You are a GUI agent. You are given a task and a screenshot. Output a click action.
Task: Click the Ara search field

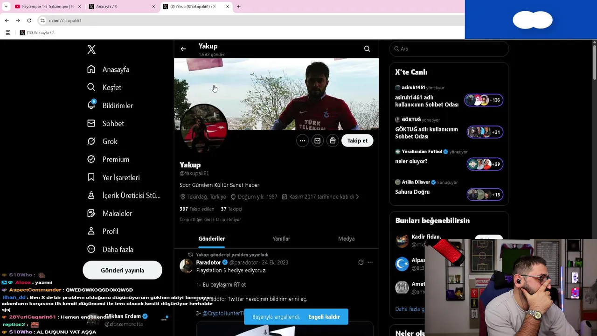[449, 49]
